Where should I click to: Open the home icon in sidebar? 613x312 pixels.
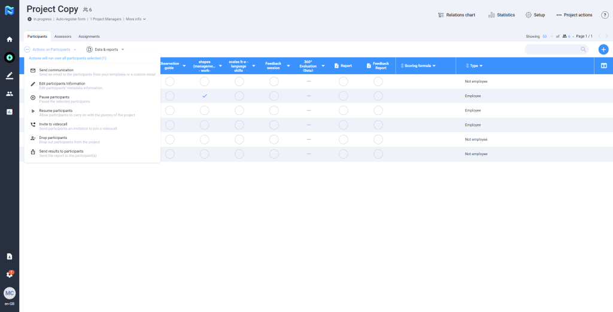click(10, 40)
